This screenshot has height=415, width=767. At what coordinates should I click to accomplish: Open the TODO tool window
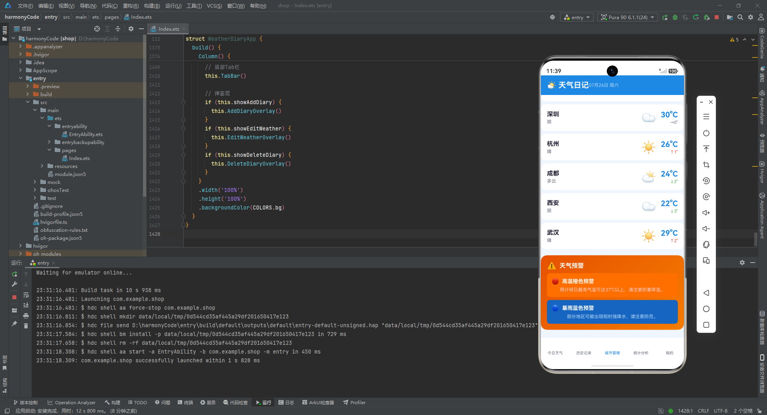click(137, 402)
